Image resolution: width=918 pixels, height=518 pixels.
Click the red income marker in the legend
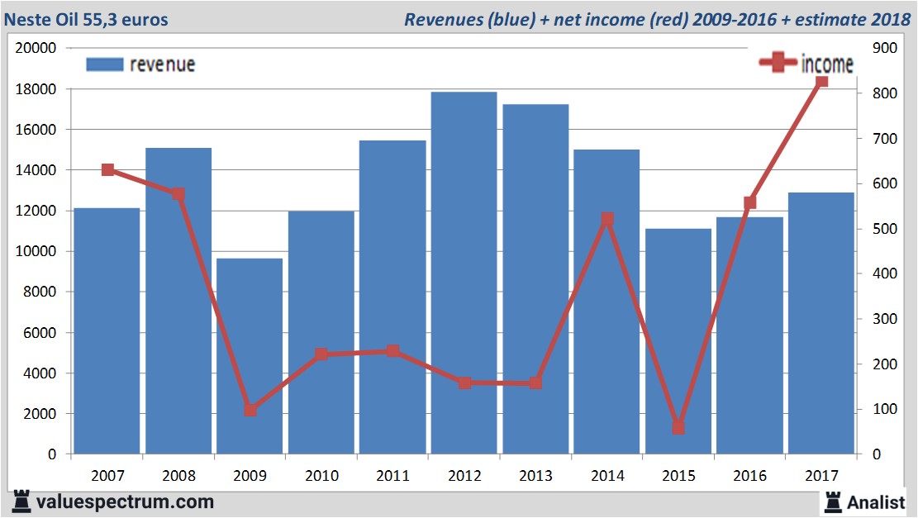778,63
